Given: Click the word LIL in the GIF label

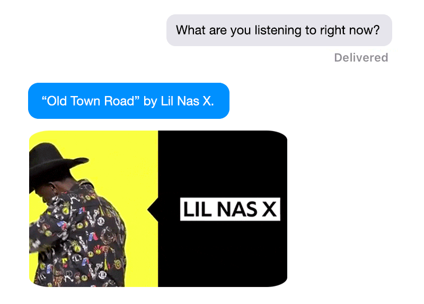Looking at the screenshot, I should pos(197,209).
